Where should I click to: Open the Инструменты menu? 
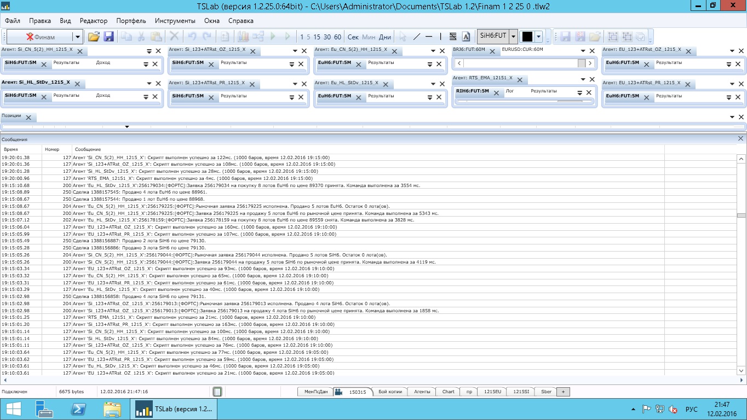click(175, 21)
